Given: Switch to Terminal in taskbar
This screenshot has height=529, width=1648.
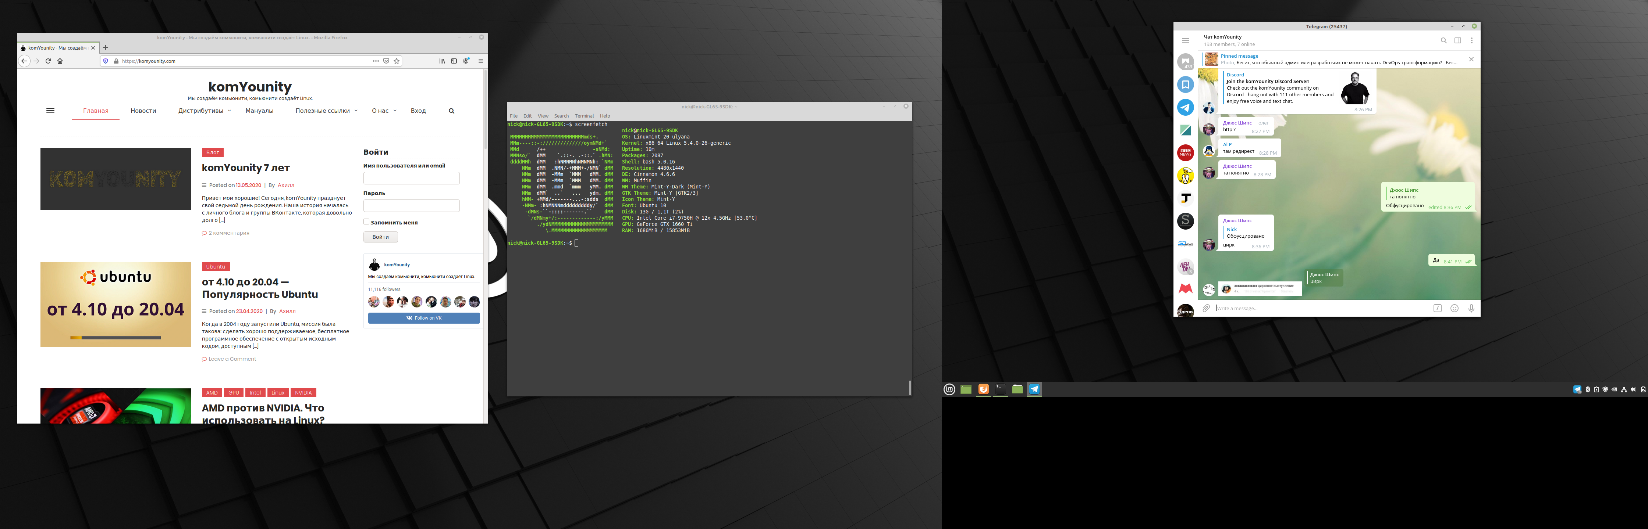Looking at the screenshot, I should 1000,389.
